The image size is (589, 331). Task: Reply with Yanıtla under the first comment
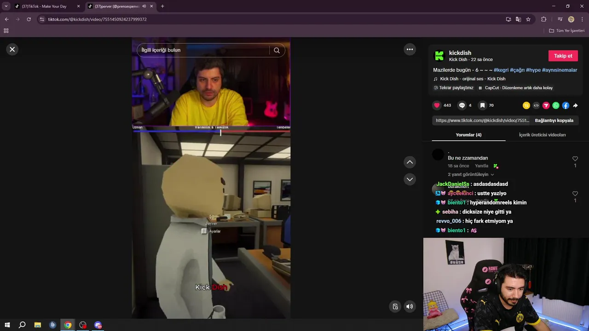[x=481, y=166]
